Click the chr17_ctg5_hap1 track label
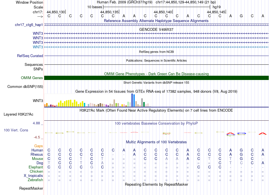This screenshot has height=195, width=269. [x=29, y=25]
